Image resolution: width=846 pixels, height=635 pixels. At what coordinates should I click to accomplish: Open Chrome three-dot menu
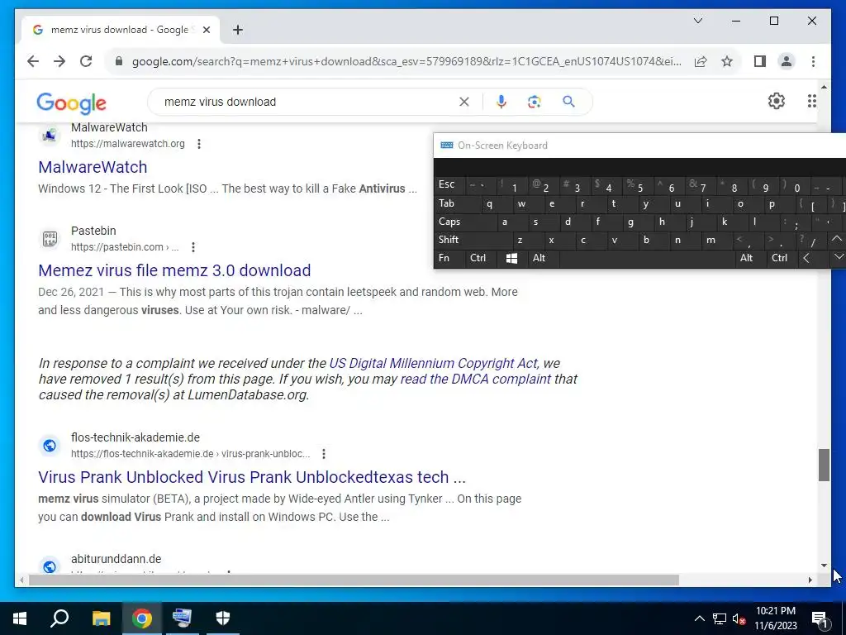[x=813, y=61]
